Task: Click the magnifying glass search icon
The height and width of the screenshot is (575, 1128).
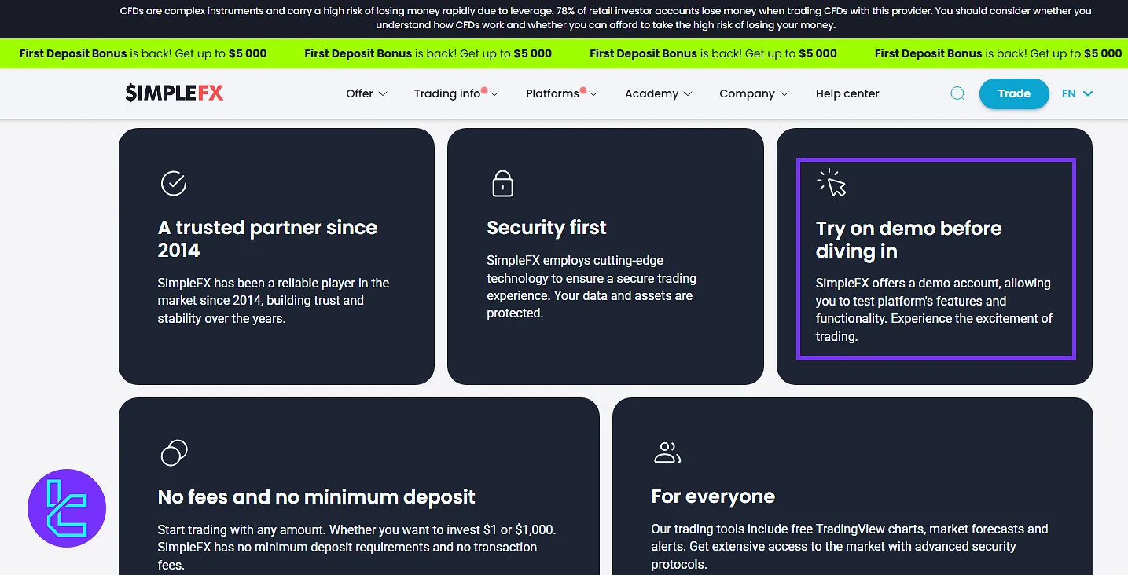Action: point(957,93)
